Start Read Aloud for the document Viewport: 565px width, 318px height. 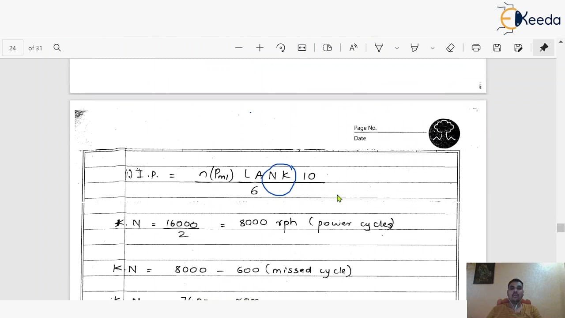353,48
